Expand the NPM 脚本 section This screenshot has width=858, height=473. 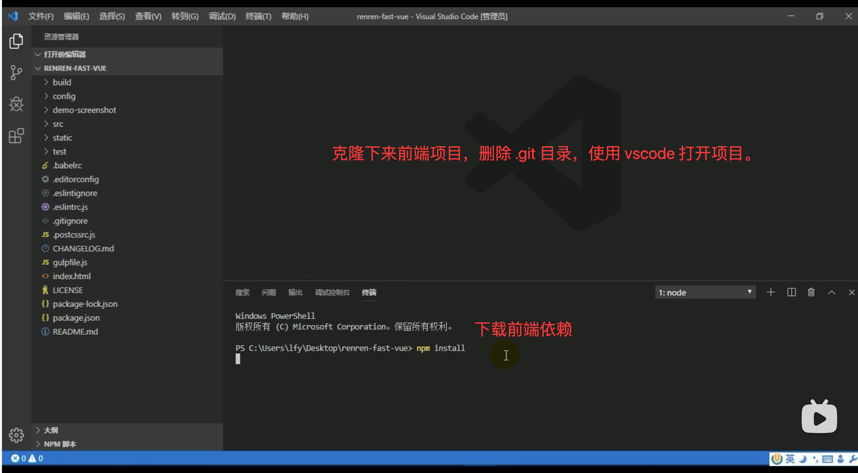click(x=60, y=444)
